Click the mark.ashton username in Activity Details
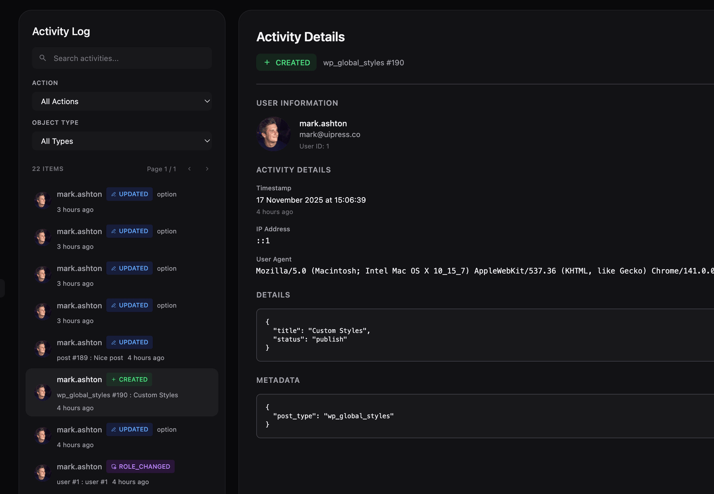 click(x=323, y=123)
